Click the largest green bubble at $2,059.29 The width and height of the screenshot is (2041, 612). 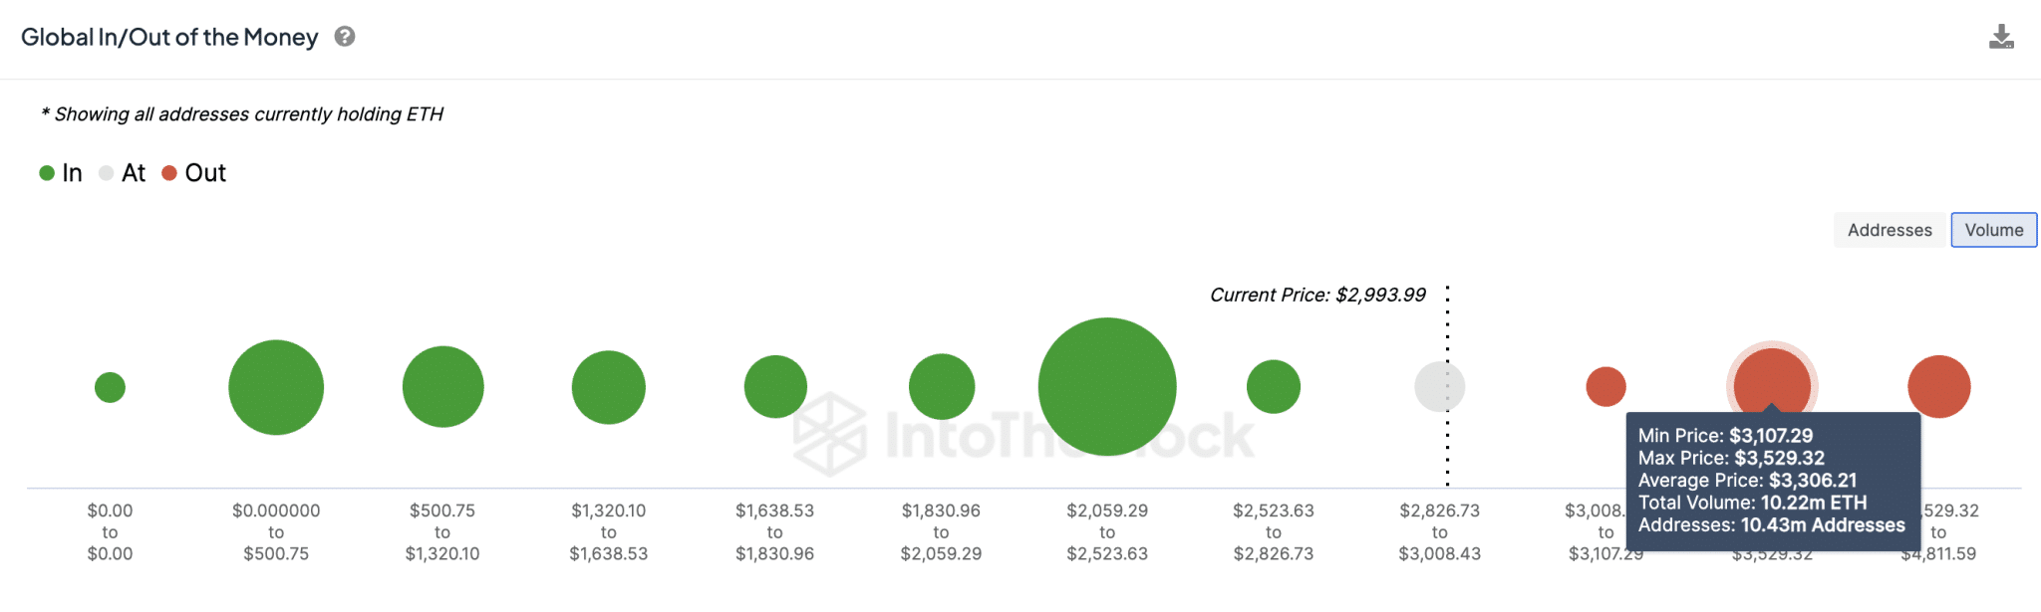point(1106,387)
